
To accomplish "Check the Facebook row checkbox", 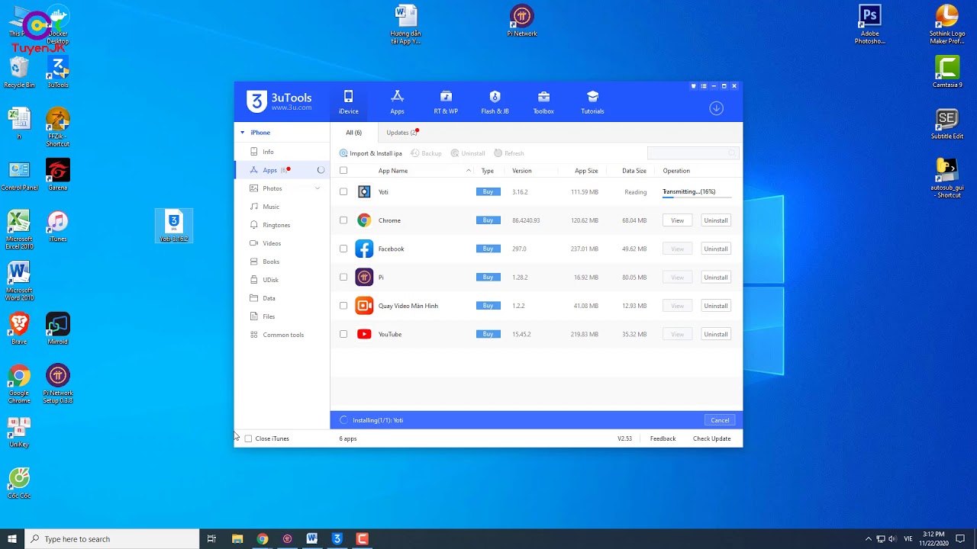I will (x=343, y=249).
